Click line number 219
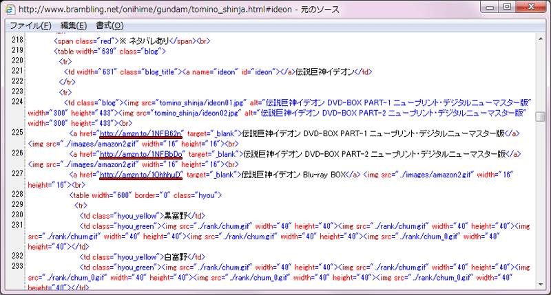Viewport: 551px width, 295px height. click(x=17, y=50)
